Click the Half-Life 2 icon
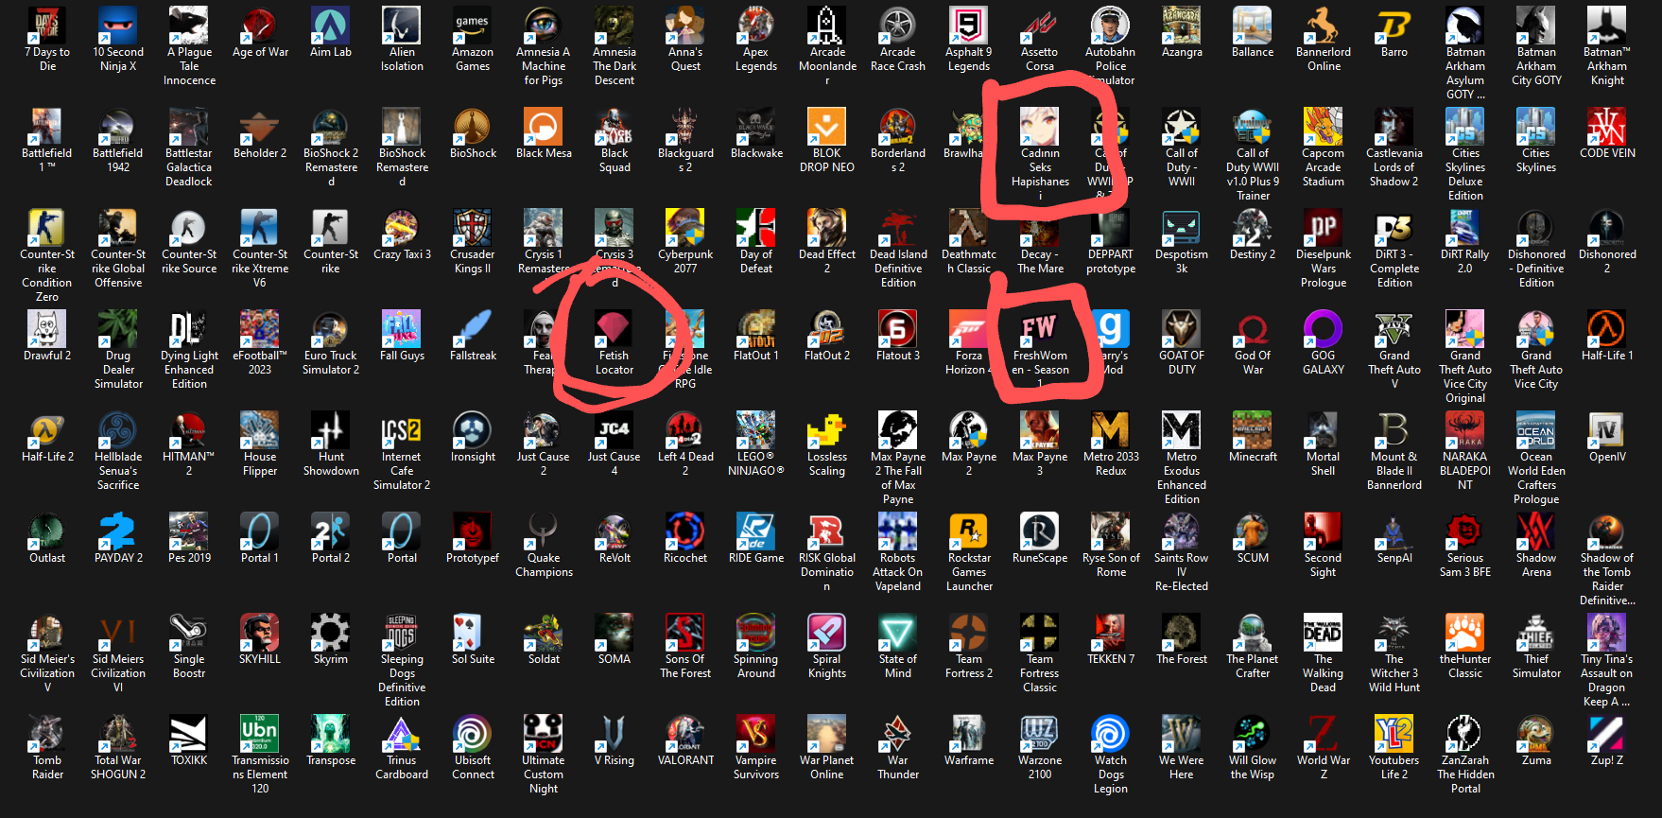The width and height of the screenshot is (1662, 818). click(x=47, y=429)
